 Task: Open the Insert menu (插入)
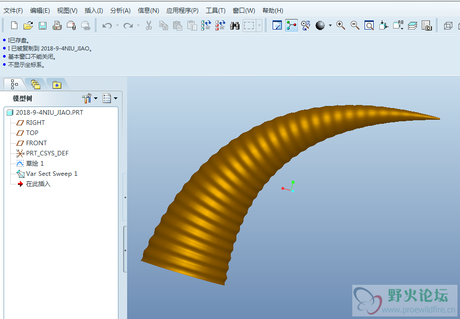[x=93, y=11]
